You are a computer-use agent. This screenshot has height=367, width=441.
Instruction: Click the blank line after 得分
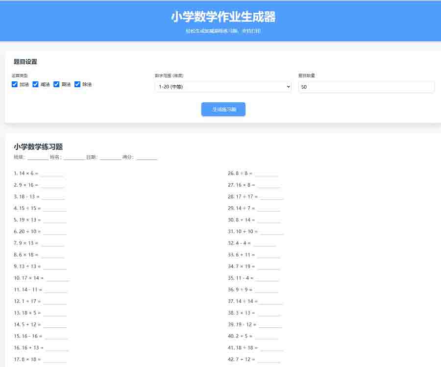tap(147, 158)
